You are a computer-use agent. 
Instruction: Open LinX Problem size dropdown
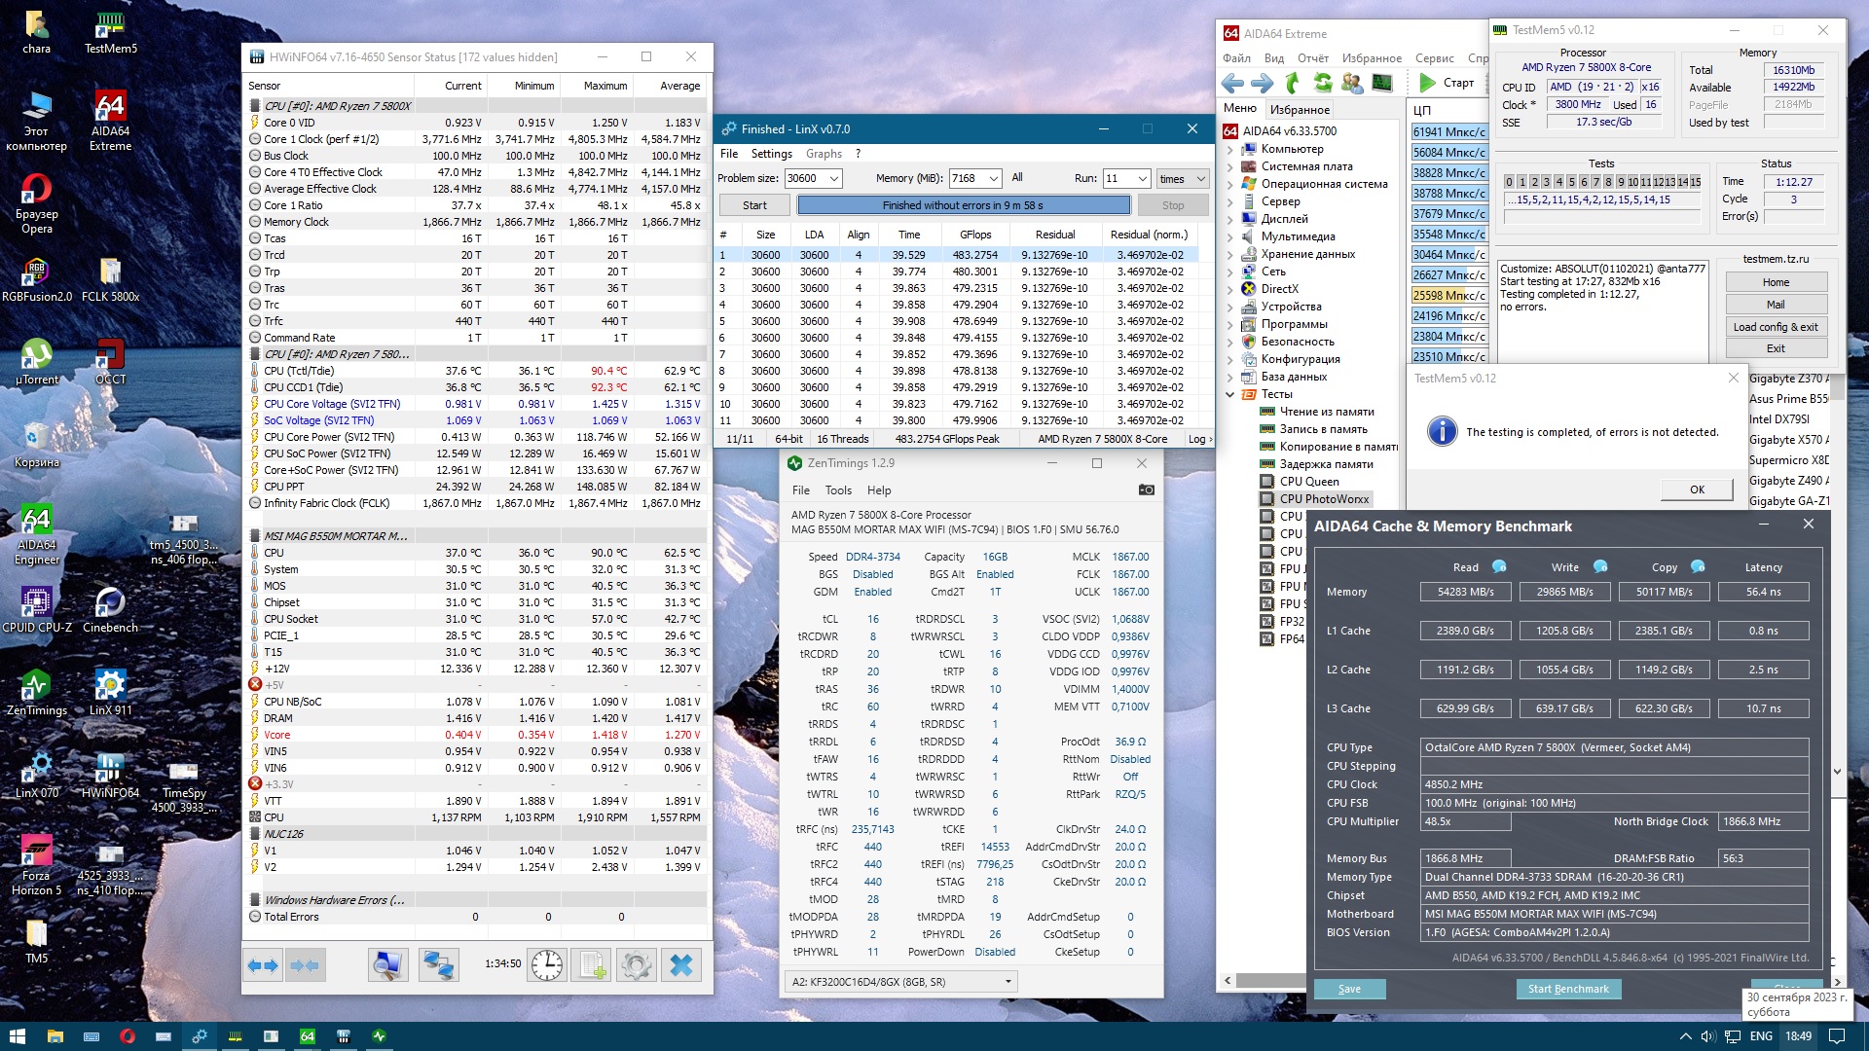pos(834,178)
